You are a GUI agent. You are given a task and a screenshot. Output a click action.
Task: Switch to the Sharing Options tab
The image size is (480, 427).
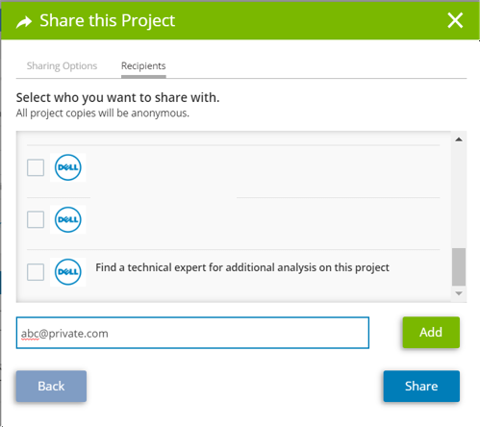click(62, 65)
